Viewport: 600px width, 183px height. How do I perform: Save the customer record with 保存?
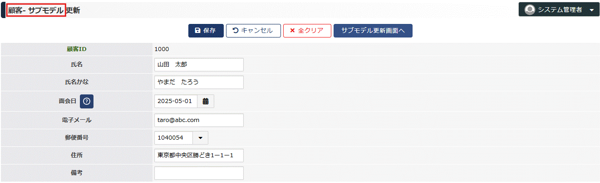click(x=206, y=31)
